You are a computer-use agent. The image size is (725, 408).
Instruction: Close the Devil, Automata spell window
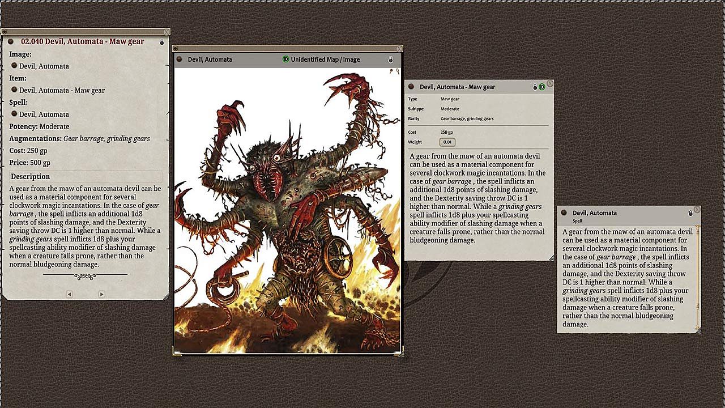[697, 210]
